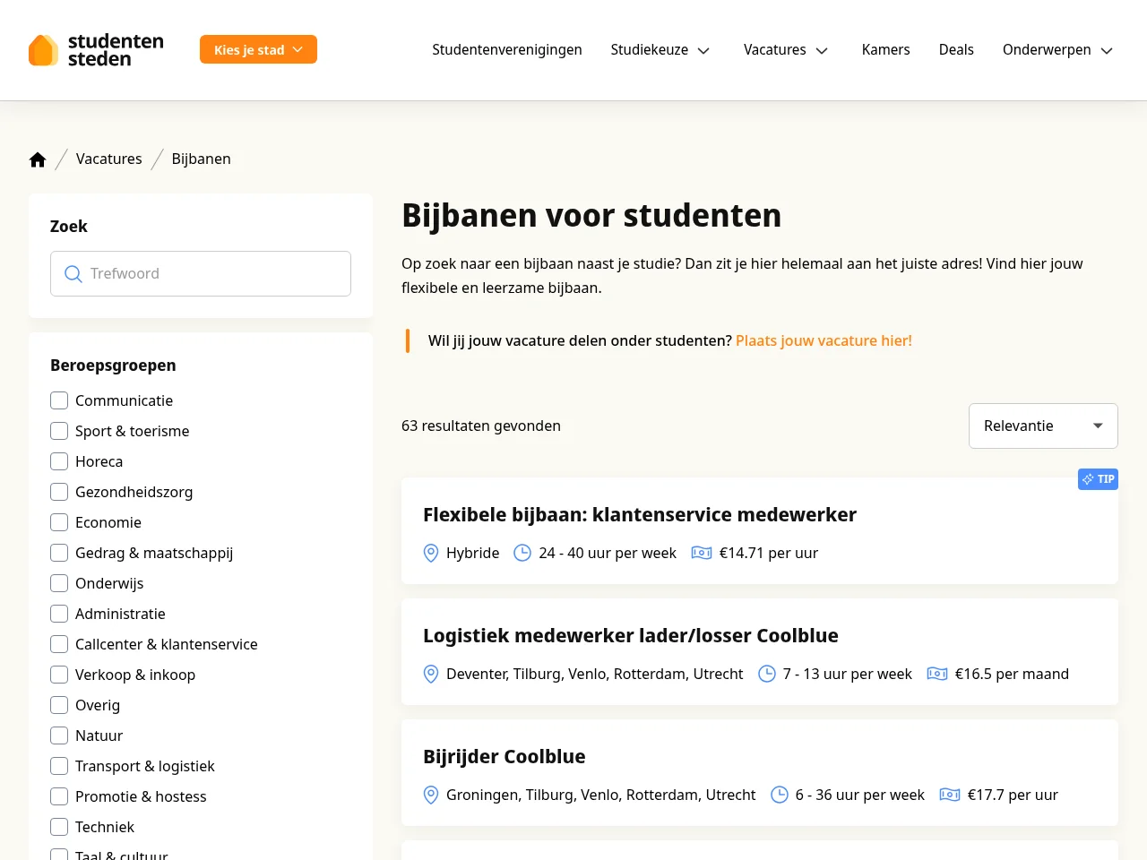Check the Promotie & hostess checkbox
This screenshot has width=1147, height=860.
[x=59, y=796]
